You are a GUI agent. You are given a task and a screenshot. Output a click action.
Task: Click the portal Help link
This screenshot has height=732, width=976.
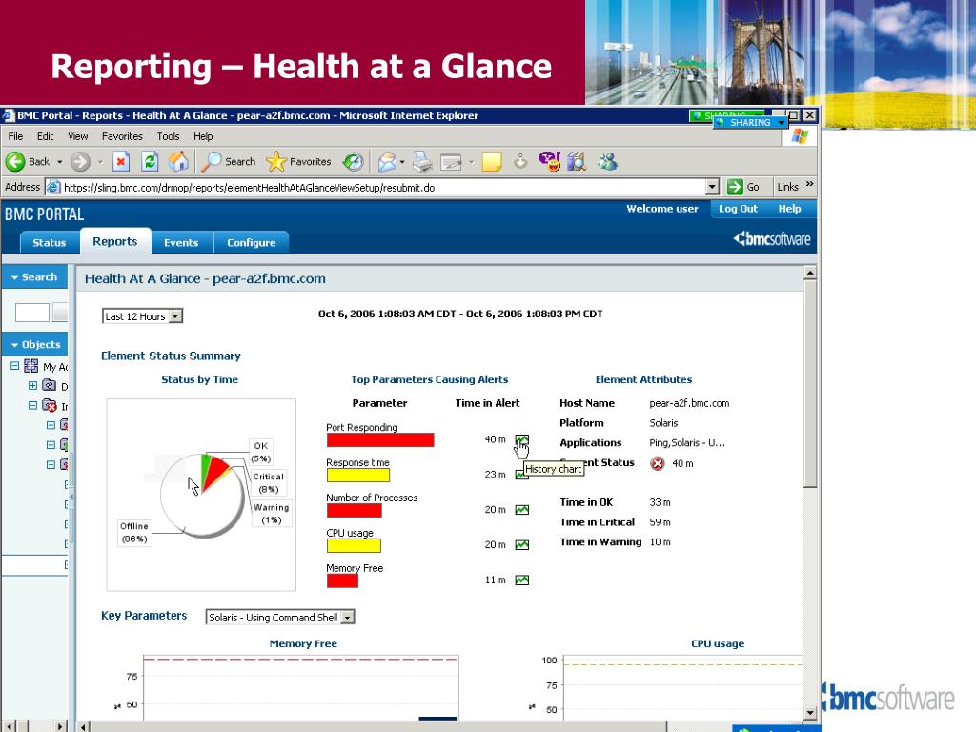click(x=789, y=209)
